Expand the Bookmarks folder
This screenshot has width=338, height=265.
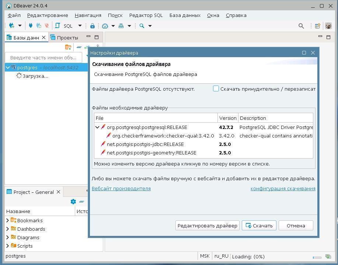pos(8,220)
